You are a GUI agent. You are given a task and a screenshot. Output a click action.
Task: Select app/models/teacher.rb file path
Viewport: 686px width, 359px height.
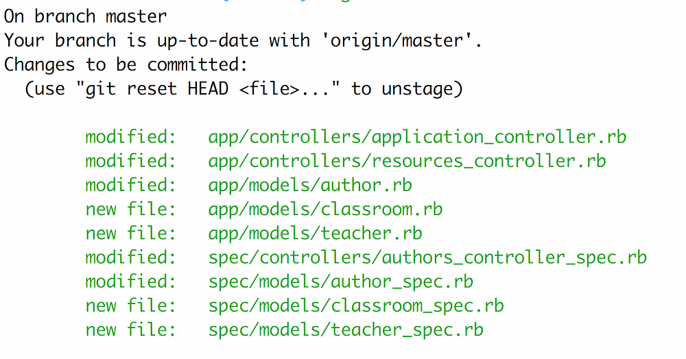pyautogui.click(x=315, y=233)
